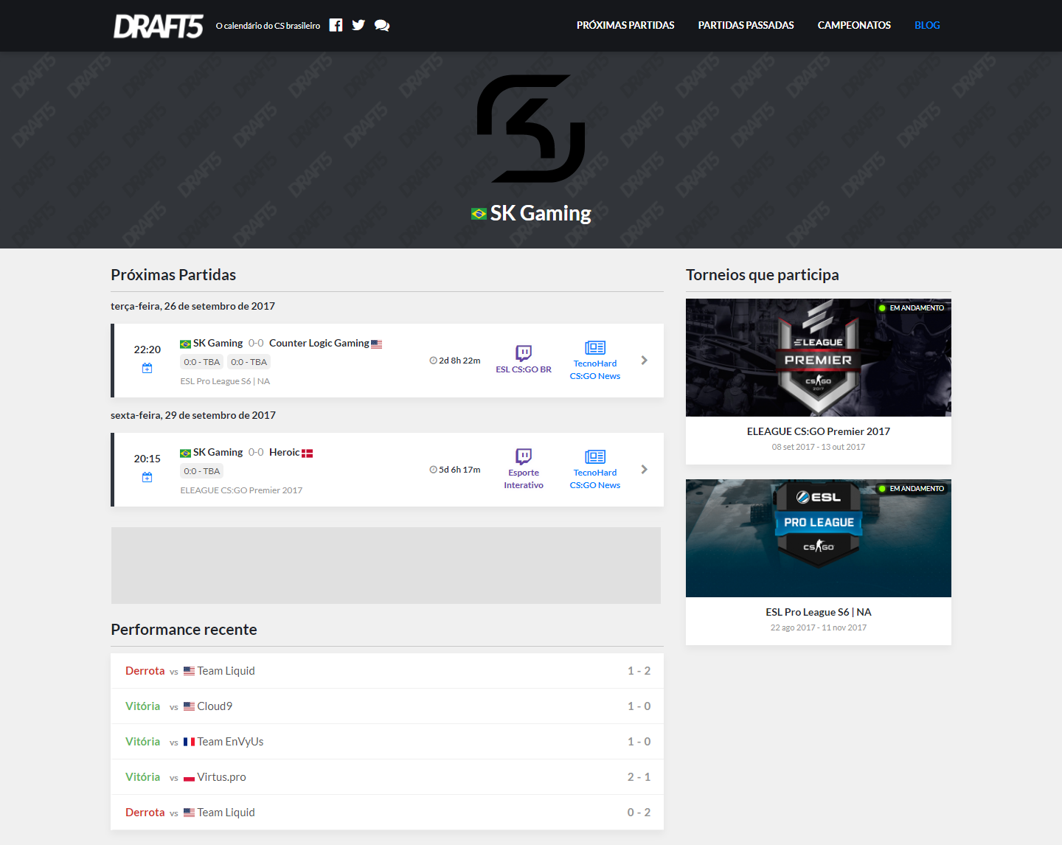Viewport: 1062px width, 845px height.
Task: Click the 20:15 match time
Action: tap(147, 459)
